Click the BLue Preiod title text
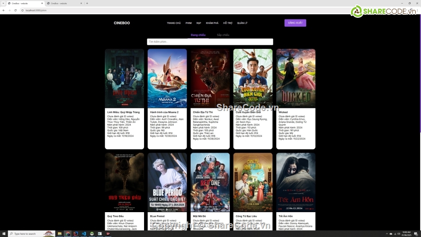Screen dimensions: 421x237 point(157,216)
